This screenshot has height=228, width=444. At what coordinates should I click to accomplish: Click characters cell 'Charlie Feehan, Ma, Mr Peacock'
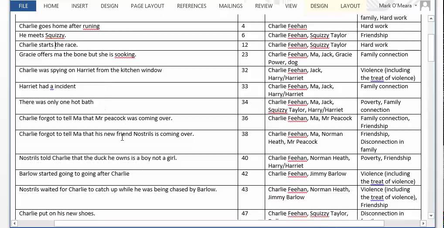tap(311, 122)
